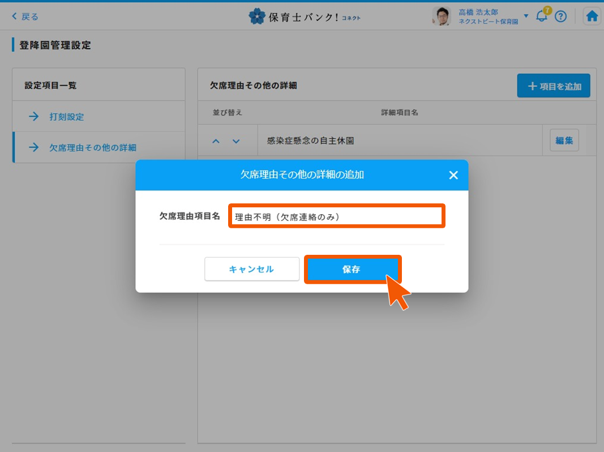This screenshot has width=604, height=452.
Task: Open the notification bell
Action: click(x=541, y=16)
